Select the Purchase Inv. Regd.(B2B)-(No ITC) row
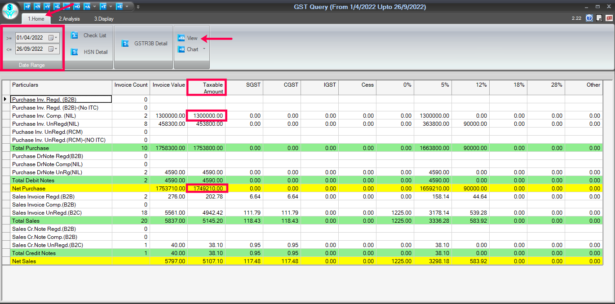Viewport: 615px width, 304px height. pyautogui.click(x=61, y=107)
